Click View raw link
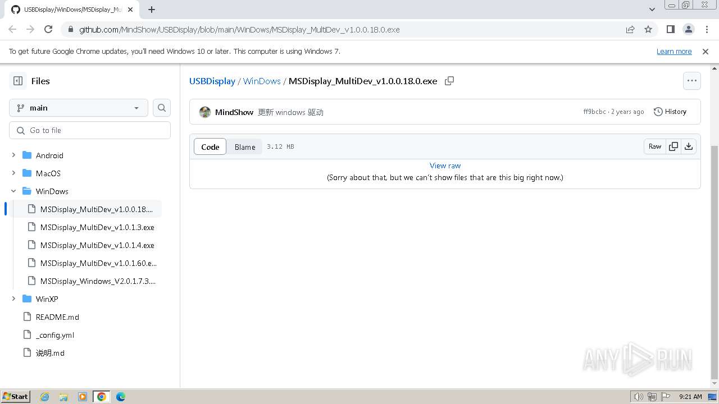Screen dimensions: 719x404 point(445,166)
